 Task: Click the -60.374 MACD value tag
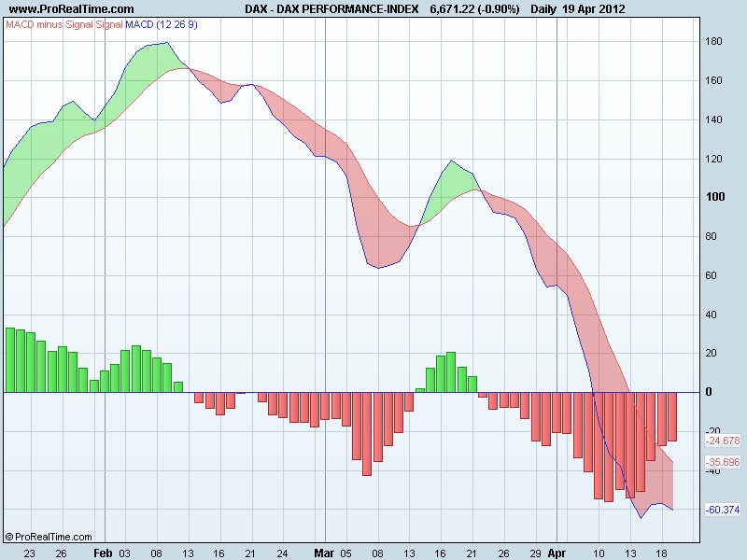tap(723, 510)
